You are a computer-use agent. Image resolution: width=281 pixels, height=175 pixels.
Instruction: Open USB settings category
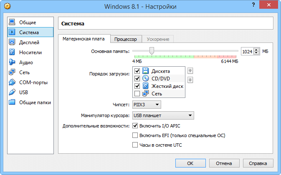tap(30, 92)
